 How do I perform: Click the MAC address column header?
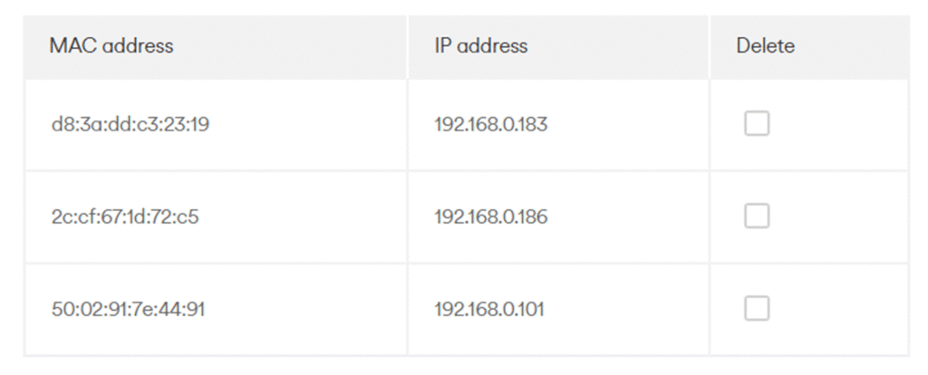tap(111, 45)
